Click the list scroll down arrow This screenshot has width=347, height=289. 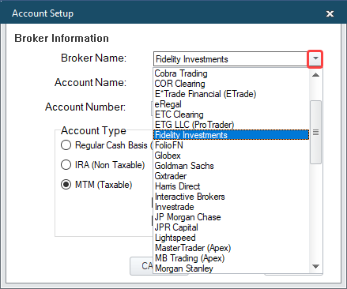click(x=315, y=267)
